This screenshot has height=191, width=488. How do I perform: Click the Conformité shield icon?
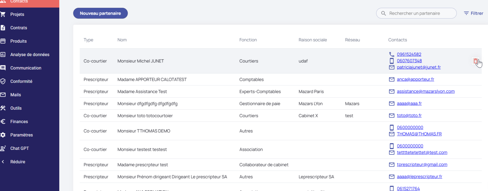tap(3, 81)
